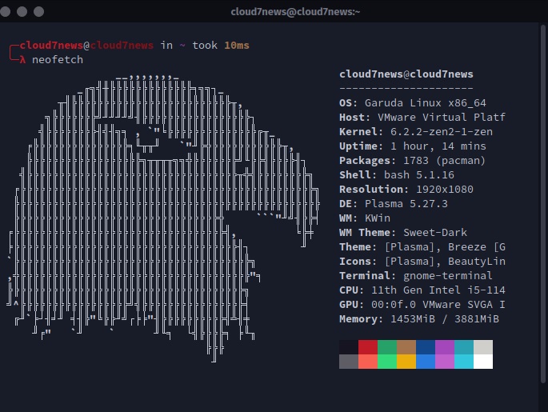Image resolution: width=548 pixels, height=412 pixels.
Task: Click the black swatch in top row
Action: coord(349,347)
